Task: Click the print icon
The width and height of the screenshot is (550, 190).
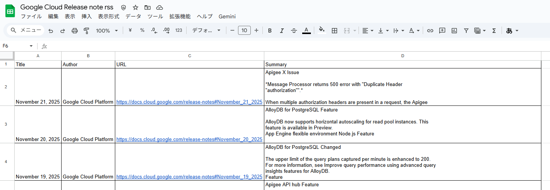Action: pos(74,31)
